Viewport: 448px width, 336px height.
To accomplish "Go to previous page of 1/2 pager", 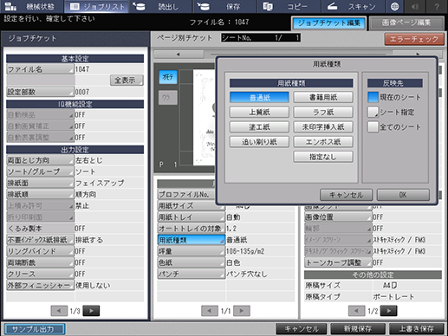I will pyautogui.click(x=356, y=311).
